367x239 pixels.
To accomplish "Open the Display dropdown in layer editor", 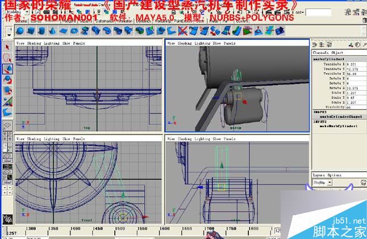I will 323,182.
